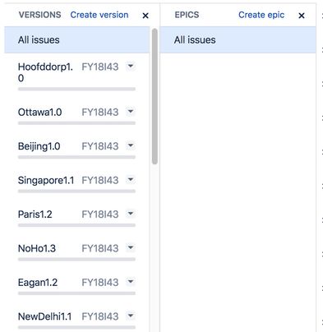Open dropdown for Singapore1.1 version
Screen dimensions: 323x332
coord(131,180)
